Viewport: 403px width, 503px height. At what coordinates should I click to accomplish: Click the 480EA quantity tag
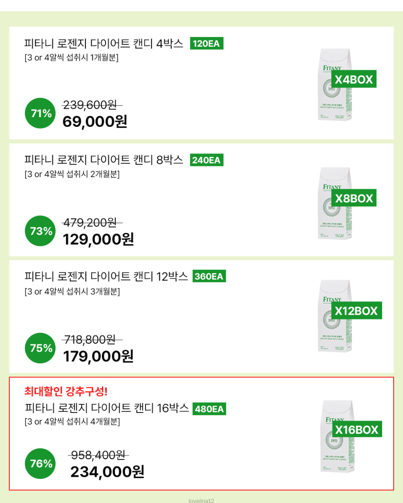209,409
